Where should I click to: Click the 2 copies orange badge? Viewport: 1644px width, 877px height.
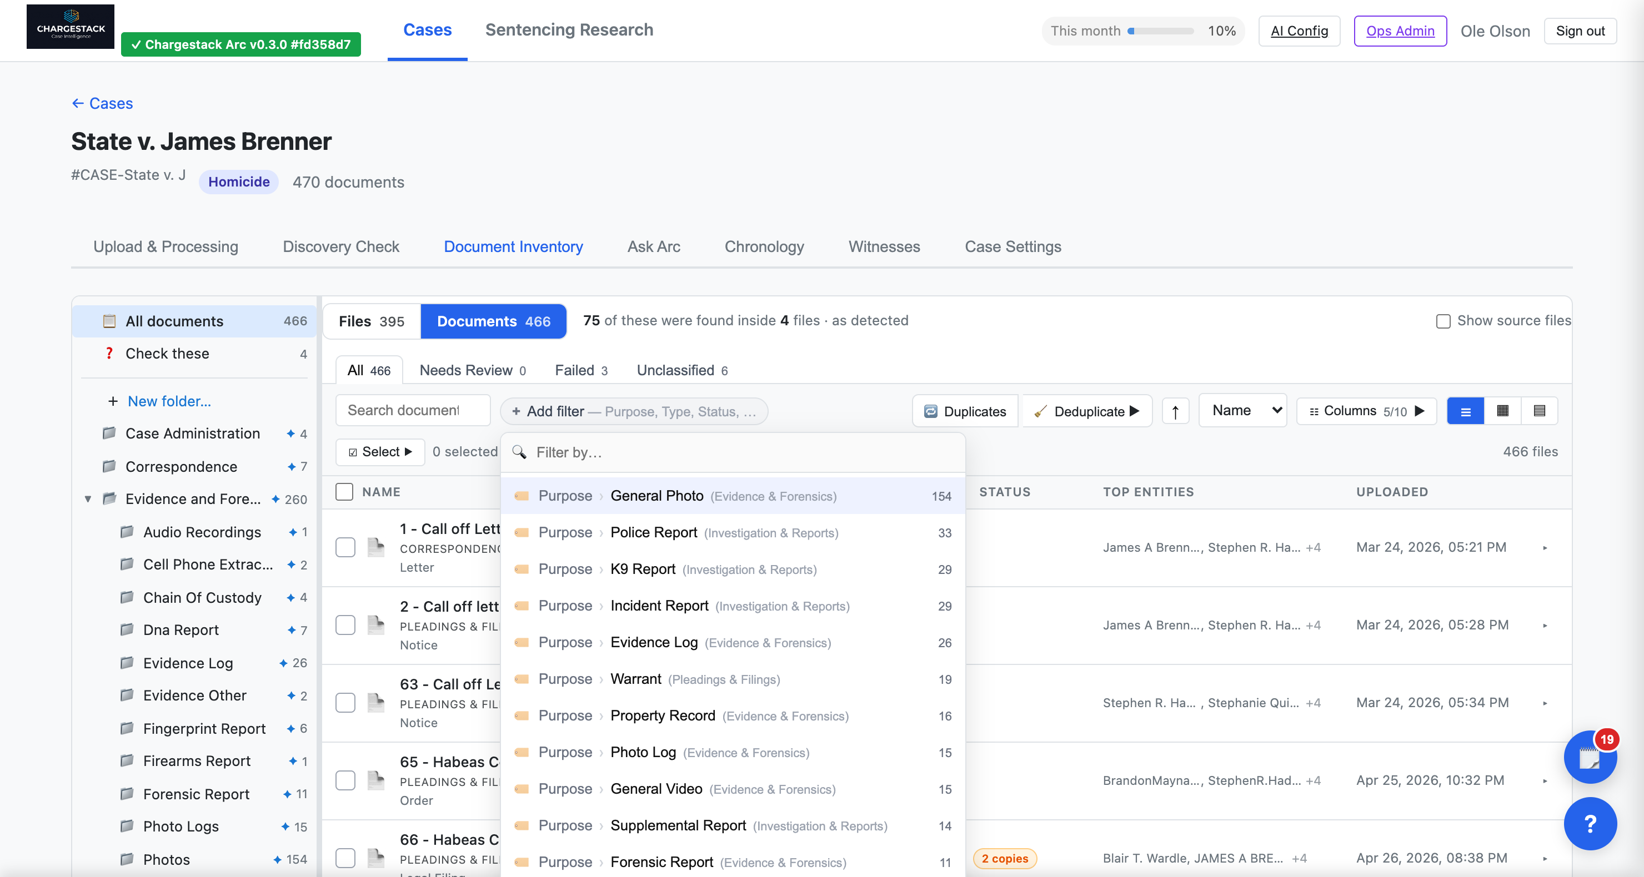[x=1005, y=859]
